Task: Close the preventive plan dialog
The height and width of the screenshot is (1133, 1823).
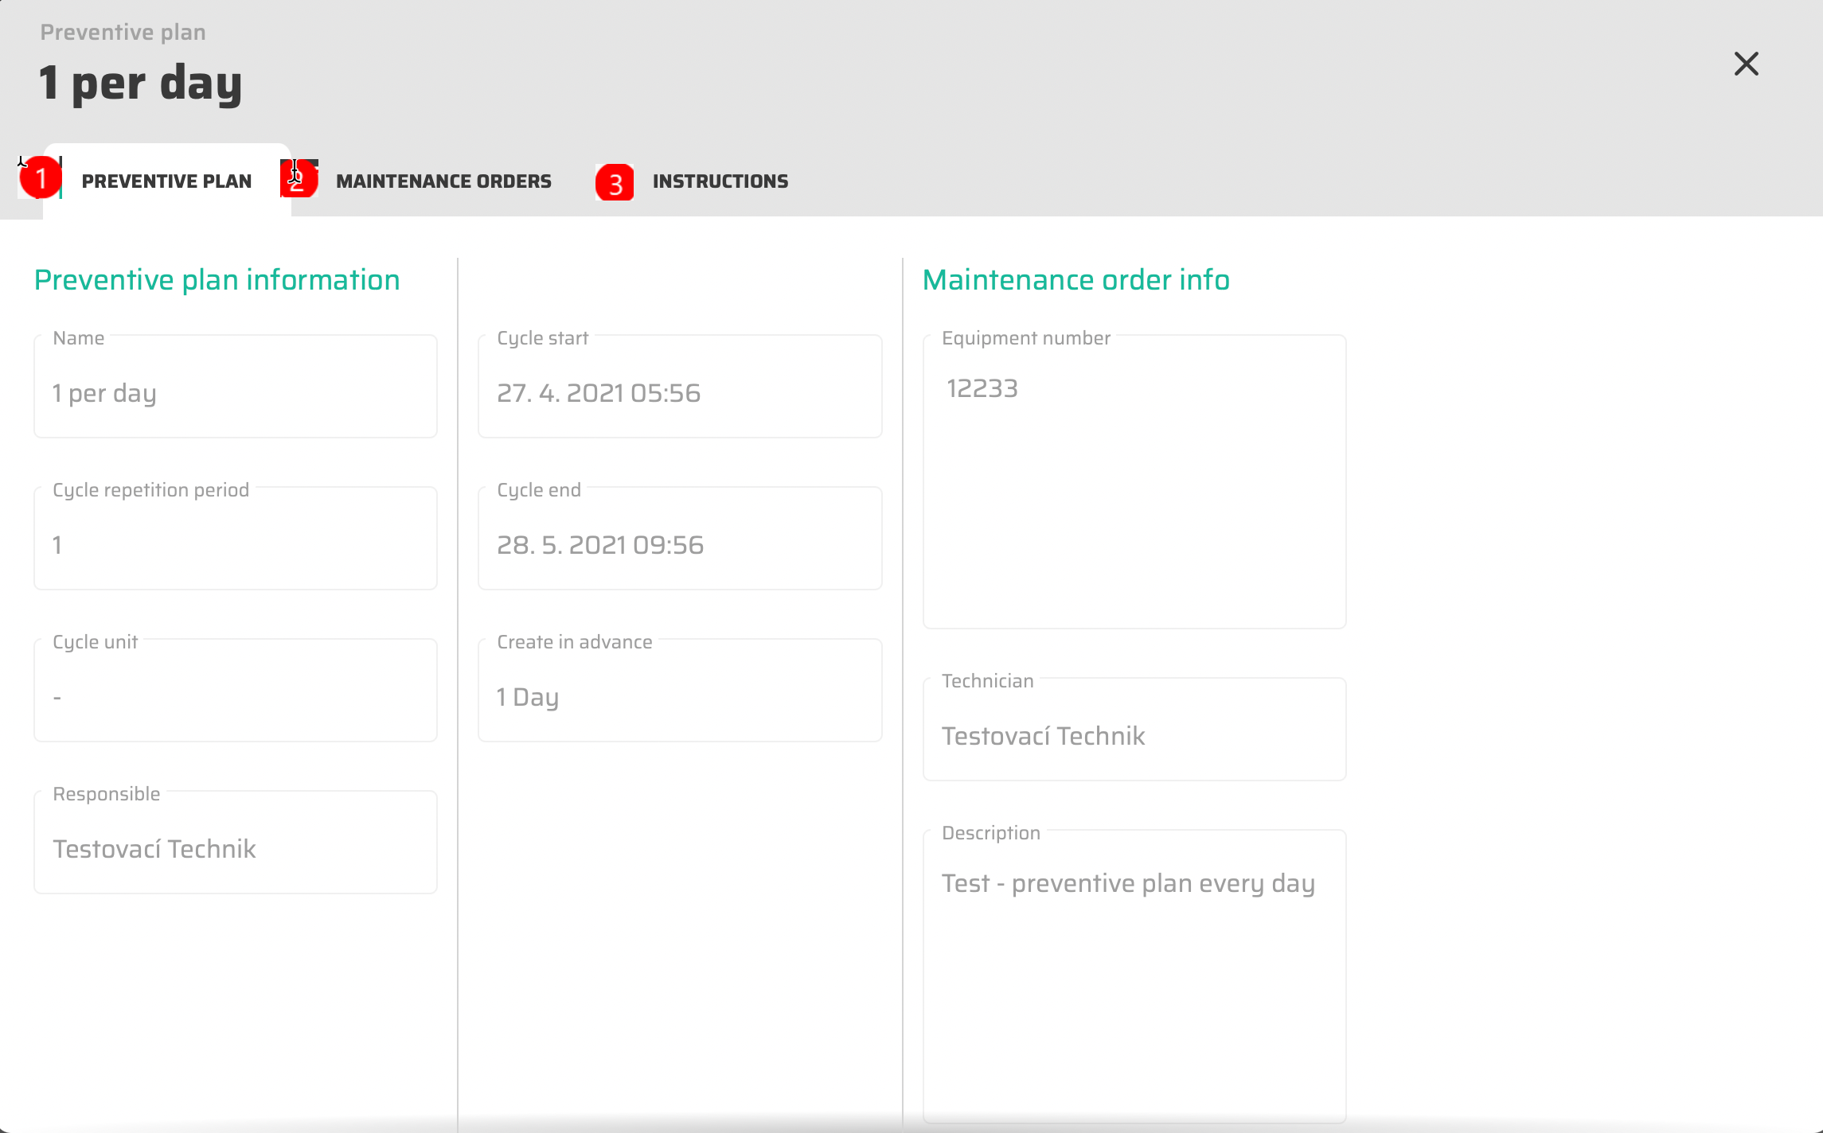Action: click(x=1746, y=64)
